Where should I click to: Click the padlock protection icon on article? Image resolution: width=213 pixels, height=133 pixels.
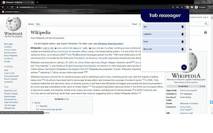[x=205, y=32]
